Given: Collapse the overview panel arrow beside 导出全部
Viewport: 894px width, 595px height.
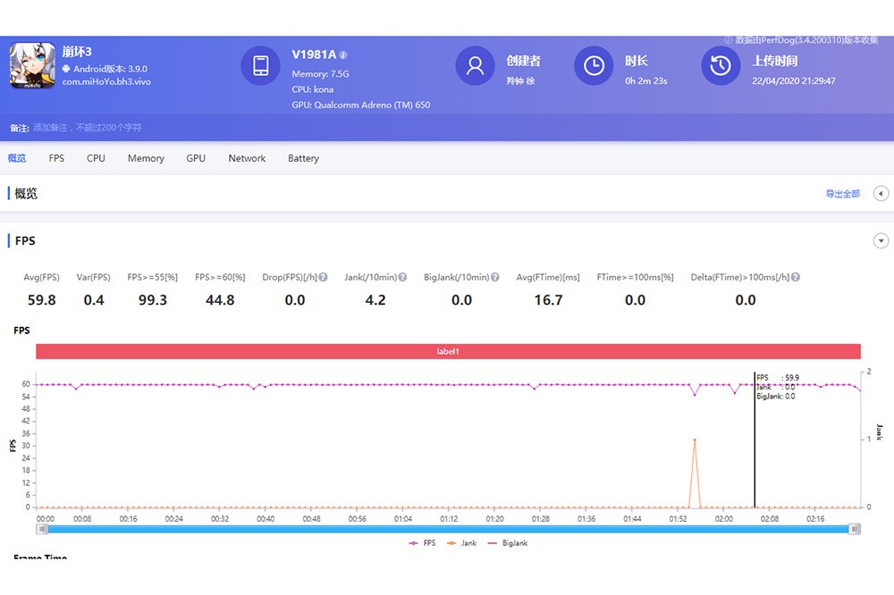Looking at the screenshot, I should (x=881, y=194).
